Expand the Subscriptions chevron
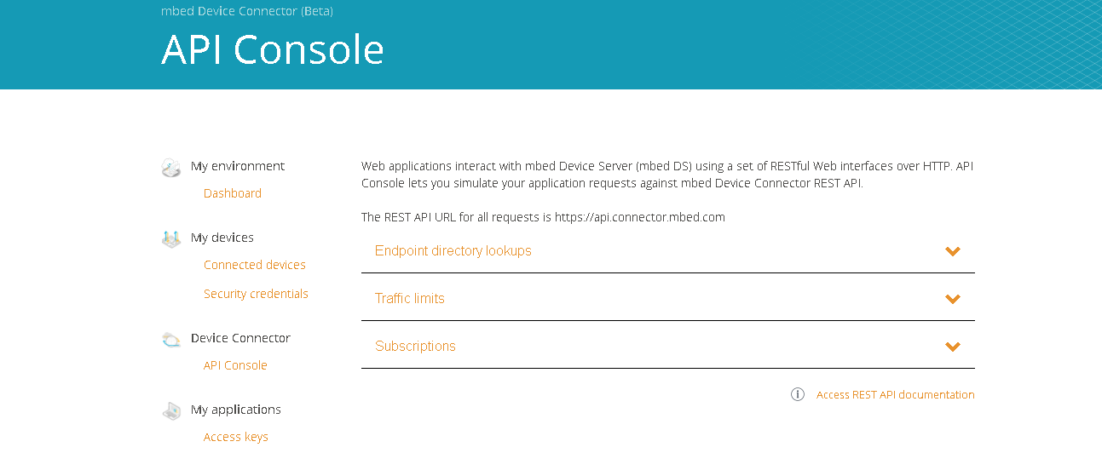The image size is (1102, 476). (953, 347)
